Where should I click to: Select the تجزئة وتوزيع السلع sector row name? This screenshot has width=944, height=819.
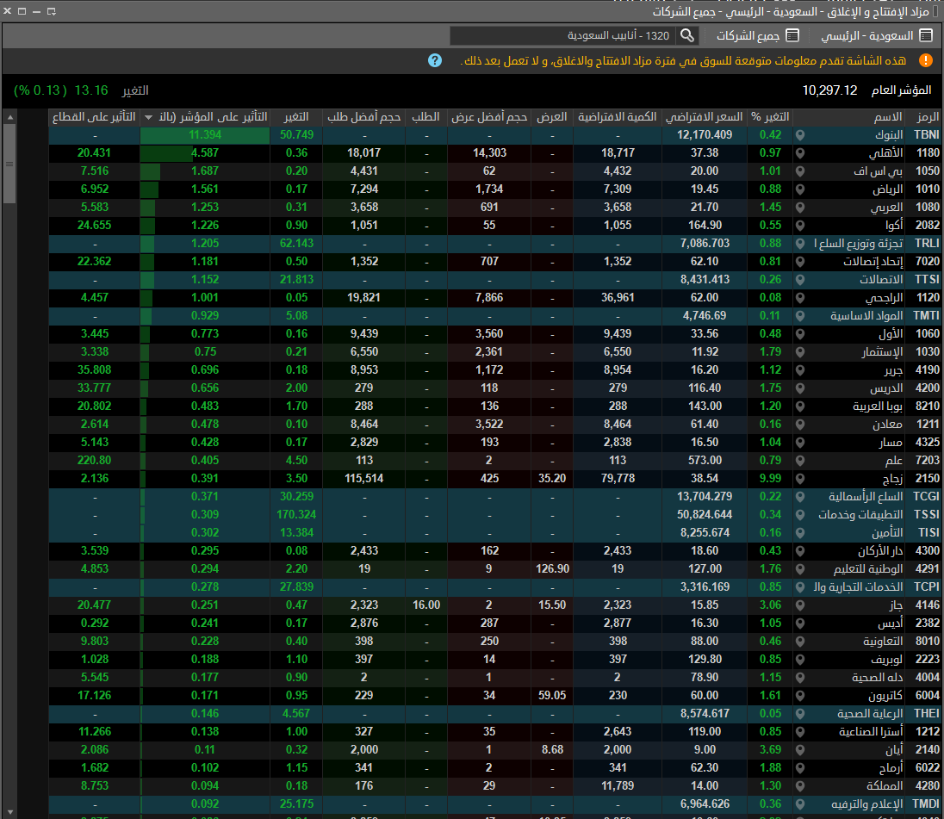click(858, 244)
